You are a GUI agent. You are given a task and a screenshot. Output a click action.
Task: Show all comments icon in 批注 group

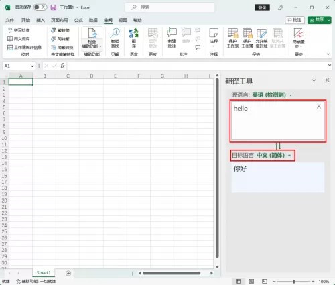(198, 47)
